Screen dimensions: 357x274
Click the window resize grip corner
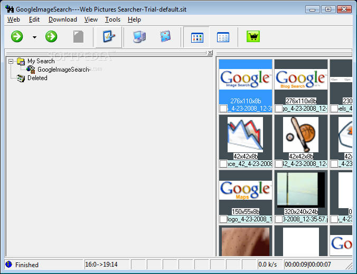point(349,266)
